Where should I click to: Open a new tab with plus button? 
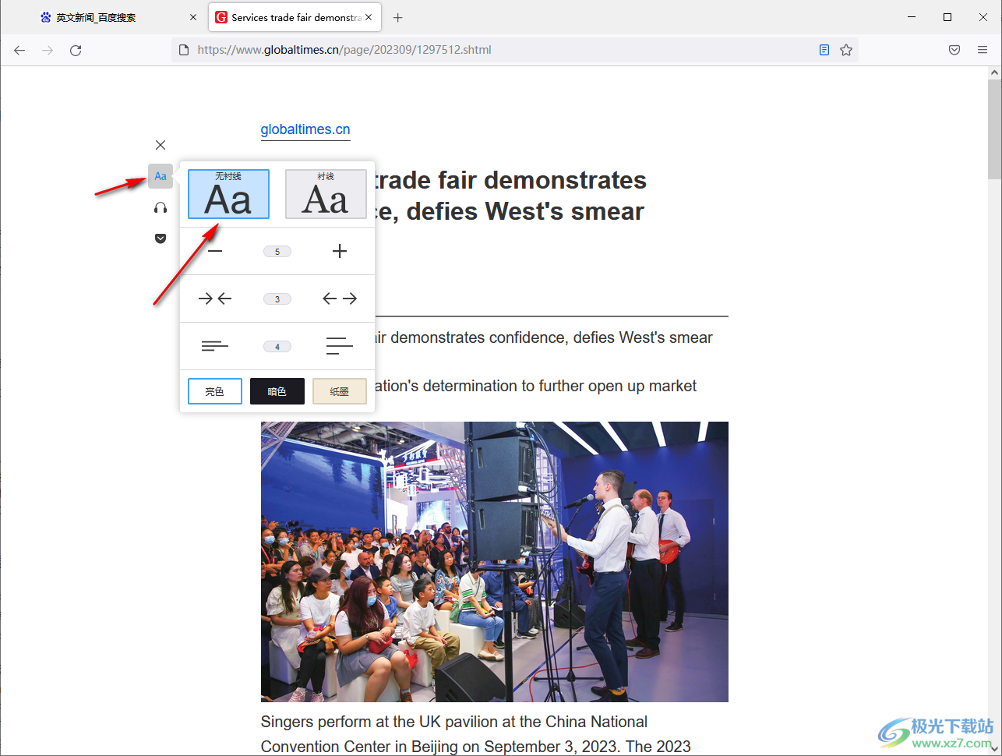(398, 17)
